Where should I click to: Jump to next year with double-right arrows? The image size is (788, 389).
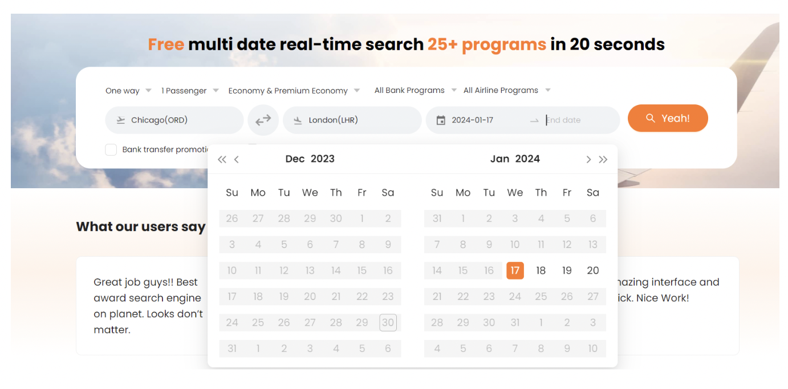tap(603, 160)
